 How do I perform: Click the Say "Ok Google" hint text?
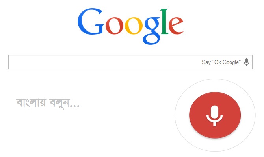(x=221, y=62)
